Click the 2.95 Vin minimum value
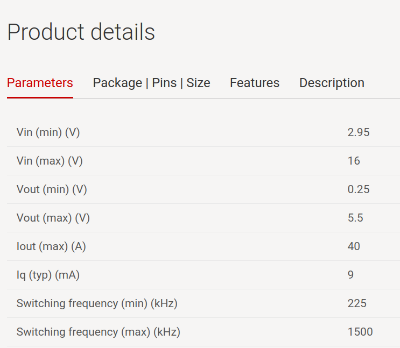The height and width of the screenshot is (348, 400). [359, 132]
